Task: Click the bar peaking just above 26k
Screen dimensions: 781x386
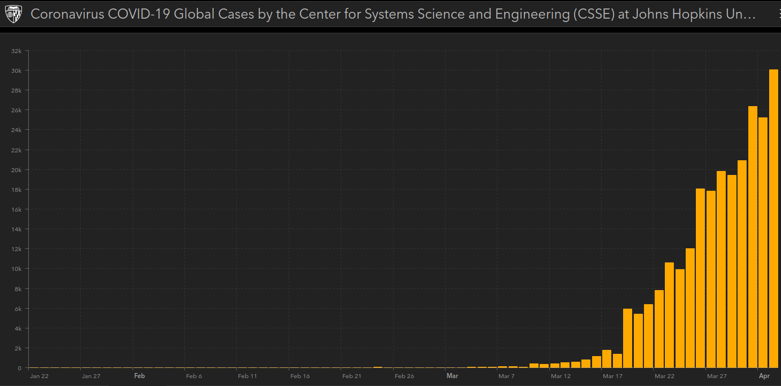Action: (753, 237)
